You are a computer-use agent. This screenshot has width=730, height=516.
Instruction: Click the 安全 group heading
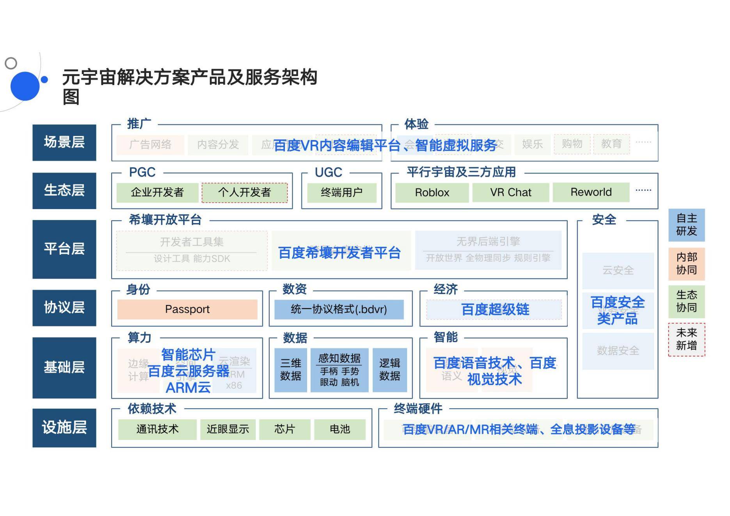click(604, 220)
